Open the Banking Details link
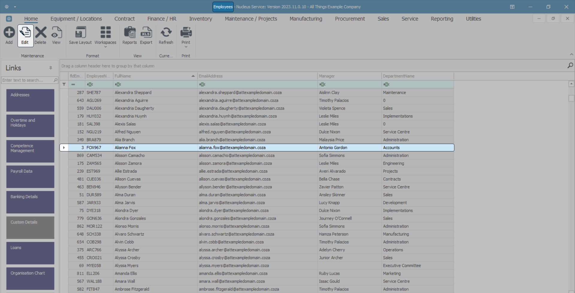575x293 pixels. 30,202
